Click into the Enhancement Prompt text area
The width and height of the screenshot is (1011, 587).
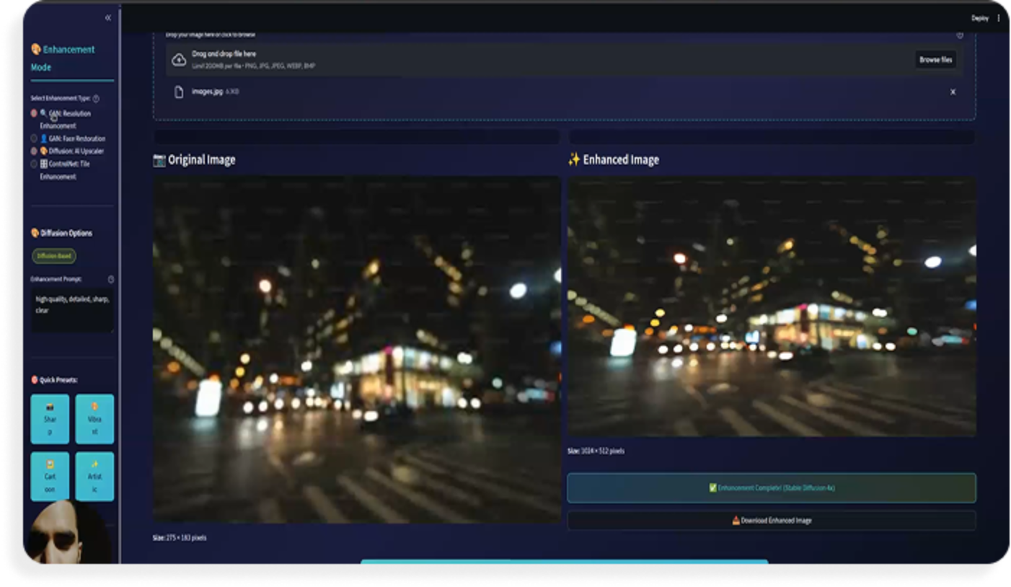tap(71, 310)
